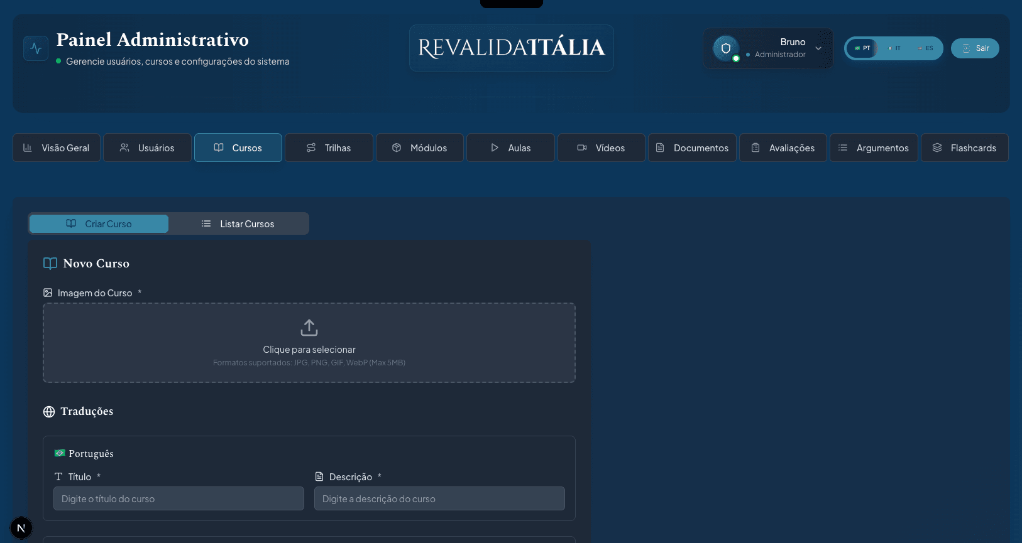Click 'Formatos suportados' hint text
The width and height of the screenshot is (1022, 543).
[x=309, y=363]
